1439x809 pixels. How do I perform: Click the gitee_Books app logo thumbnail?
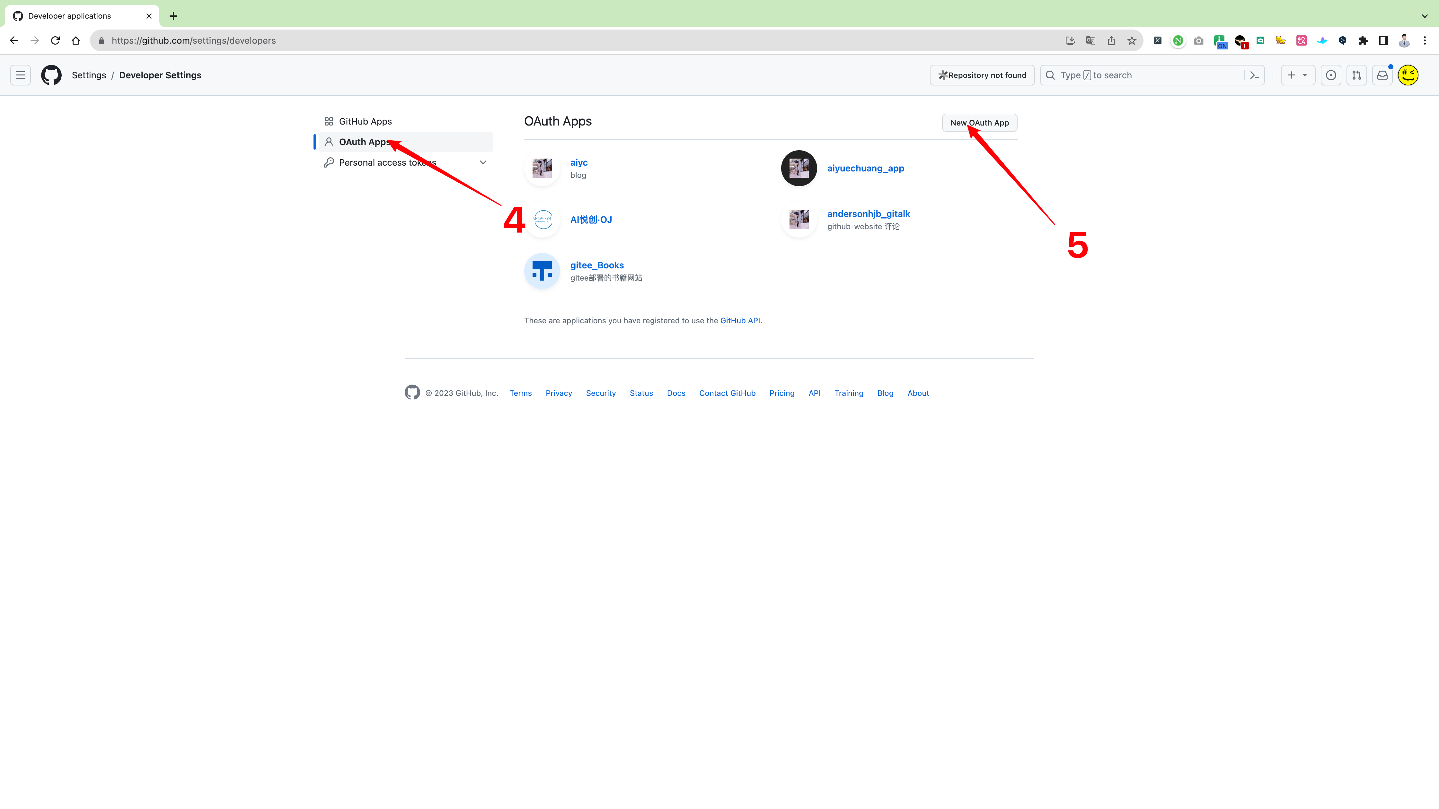point(542,271)
